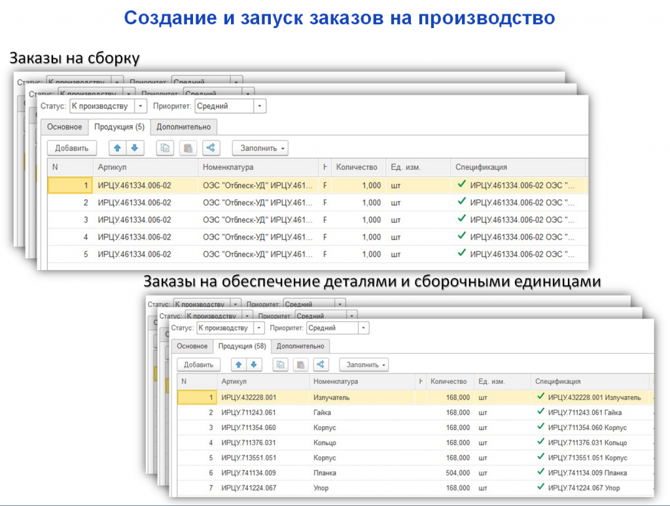Click the Добавить button in the Продукция (5) window
670x506 pixels.
[72, 148]
